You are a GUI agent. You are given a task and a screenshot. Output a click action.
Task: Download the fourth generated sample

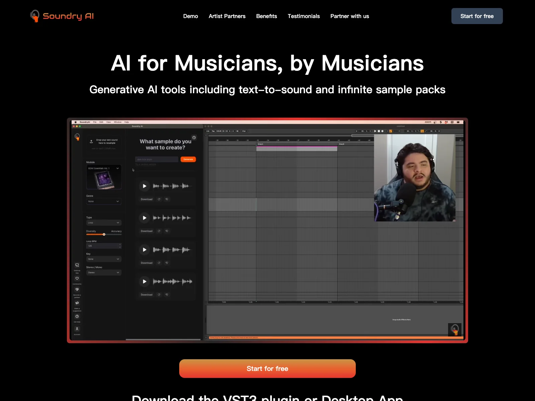tap(146, 295)
